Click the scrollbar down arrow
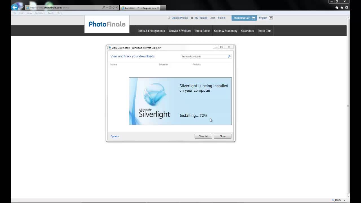361x203 pixels. [348, 196]
